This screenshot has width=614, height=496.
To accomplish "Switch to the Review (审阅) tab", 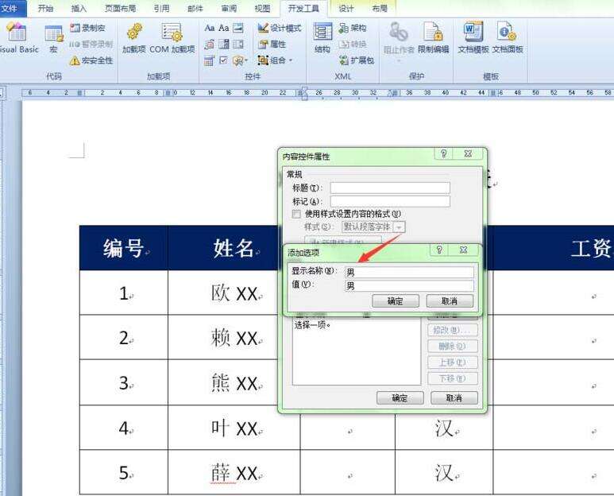I will pos(229,8).
